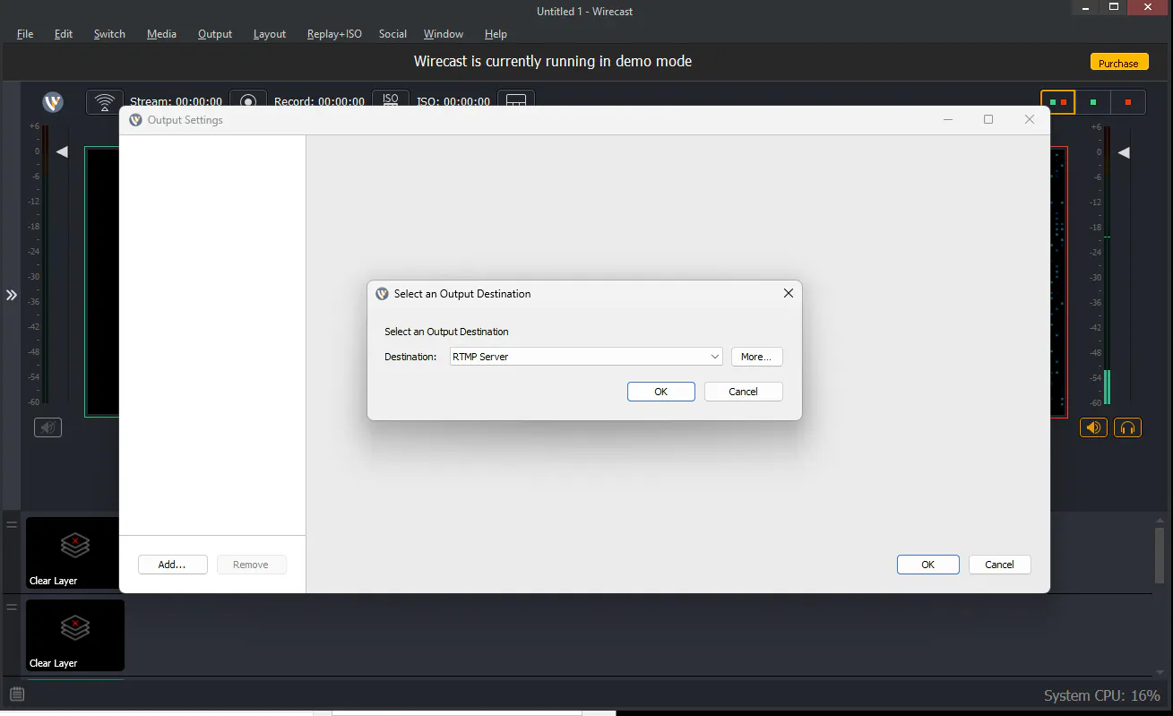Start streaming with the broadcast icon
Image resolution: width=1173 pixels, height=716 pixels.
point(105,101)
